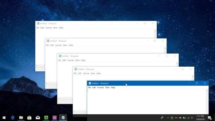Open the Help menu in the middle Notepad window

(x=83, y=60)
